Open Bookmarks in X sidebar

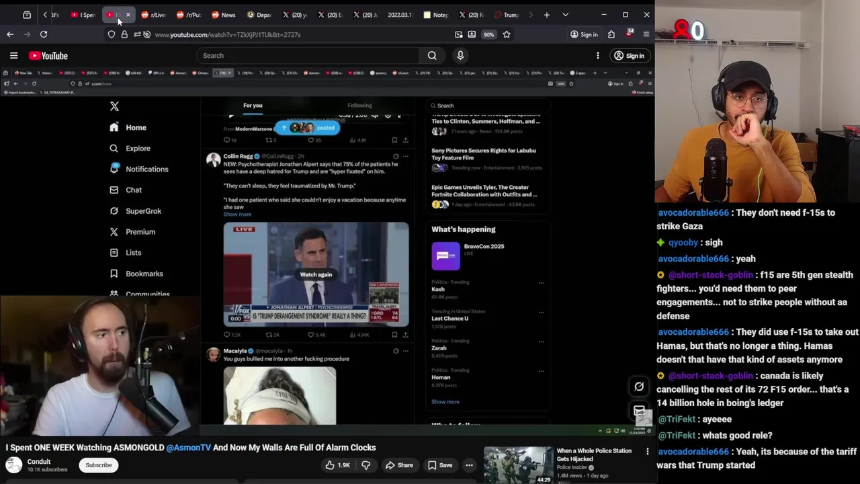pos(136,274)
